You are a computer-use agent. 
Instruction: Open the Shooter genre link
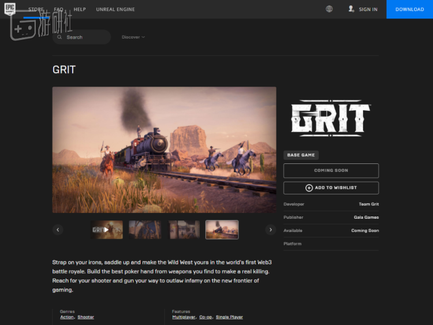[85, 317]
